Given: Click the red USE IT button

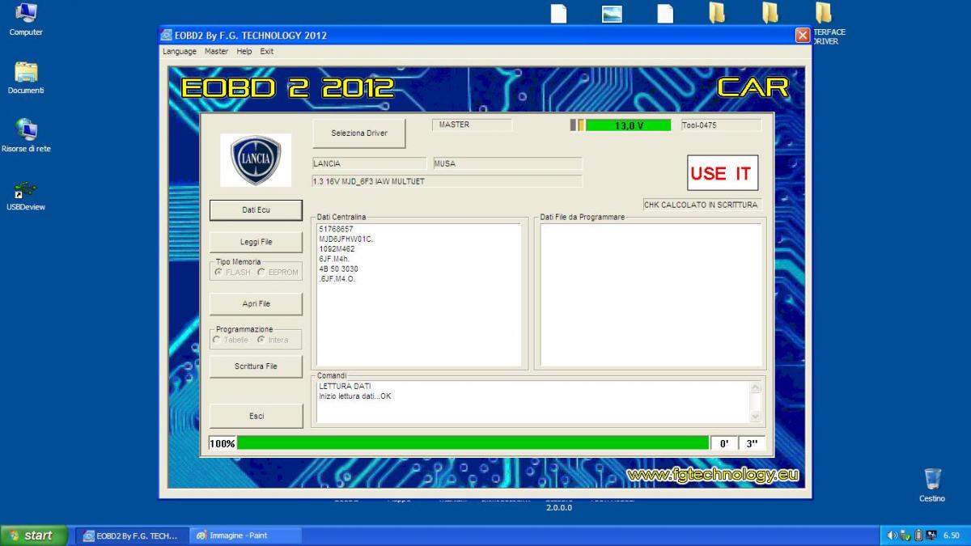Looking at the screenshot, I should (723, 173).
